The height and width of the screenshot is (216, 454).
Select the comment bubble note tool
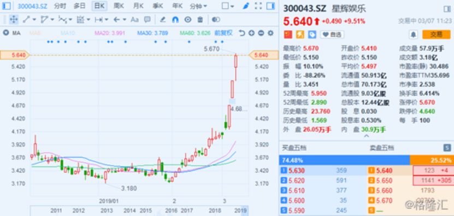(148, 20)
